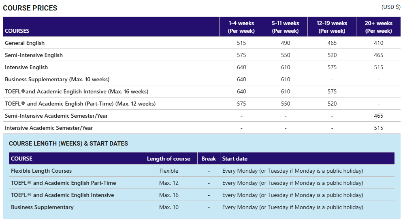Image resolution: width=403 pixels, height=220 pixels.
Task: Click the General English course row label
Action: pyautogui.click(x=25, y=43)
